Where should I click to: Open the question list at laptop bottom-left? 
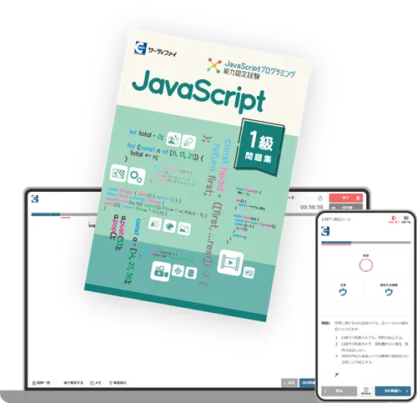click(42, 383)
